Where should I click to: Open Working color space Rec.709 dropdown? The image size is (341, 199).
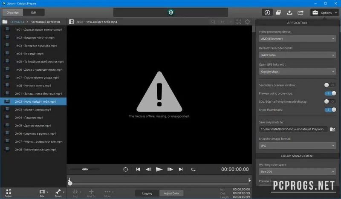[297, 172]
